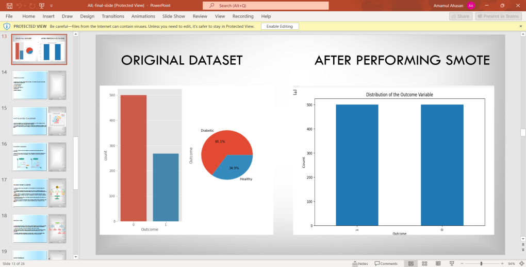Select slide 15 thumbnail
Image resolution: width=526 pixels, height=267 pixels.
[x=39, y=121]
